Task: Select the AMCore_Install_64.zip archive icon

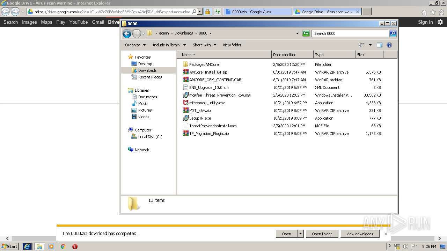Action: click(185, 72)
